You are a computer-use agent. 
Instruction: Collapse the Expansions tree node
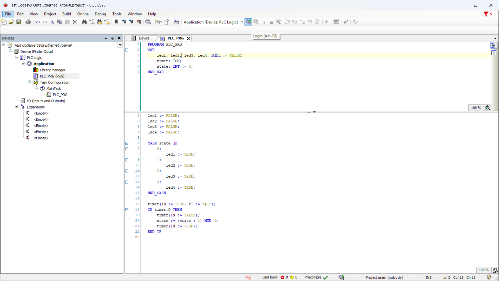17,107
